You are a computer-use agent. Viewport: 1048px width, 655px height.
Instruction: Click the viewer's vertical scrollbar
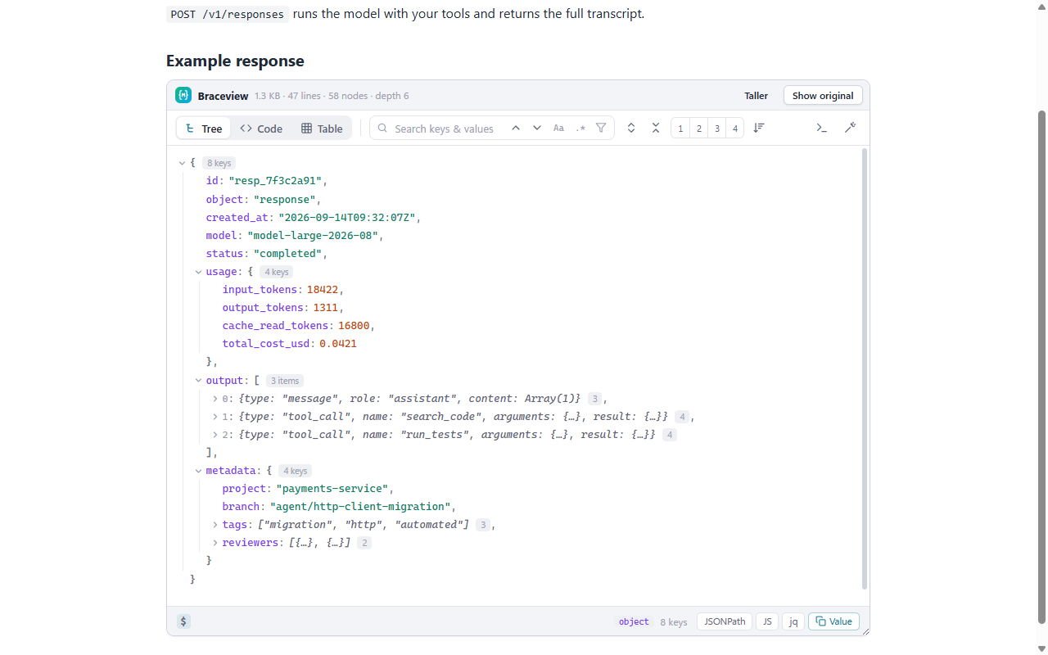coord(864,368)
